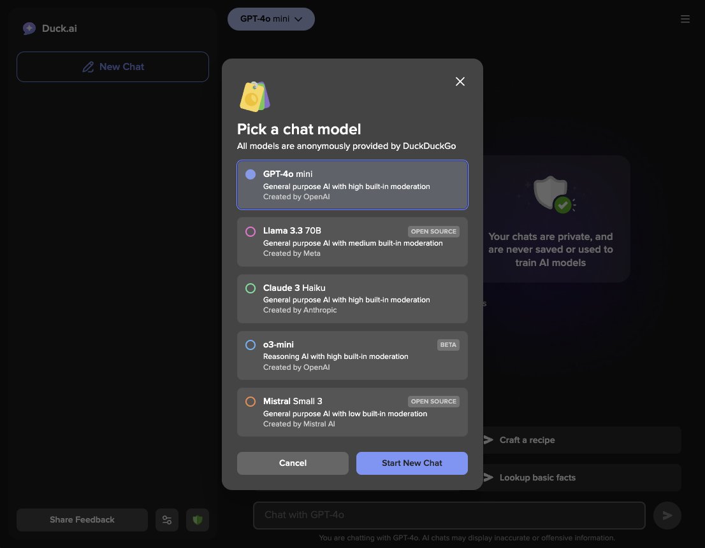Click the arrow icon beside Lookup basic facts
Viewport: 705px width, 548px height.
[x=487, y=477]
